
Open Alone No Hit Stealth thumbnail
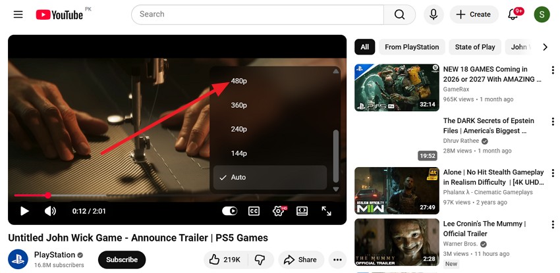click(x=397, y=191)
